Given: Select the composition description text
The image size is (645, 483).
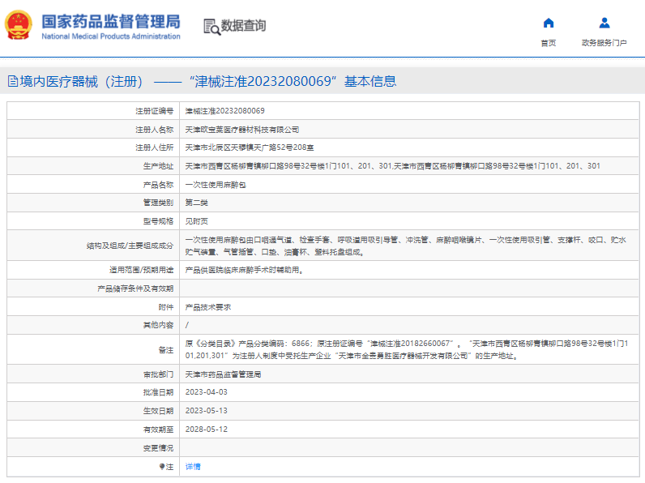Looking at the screenshot, I should tap(406, 246).
